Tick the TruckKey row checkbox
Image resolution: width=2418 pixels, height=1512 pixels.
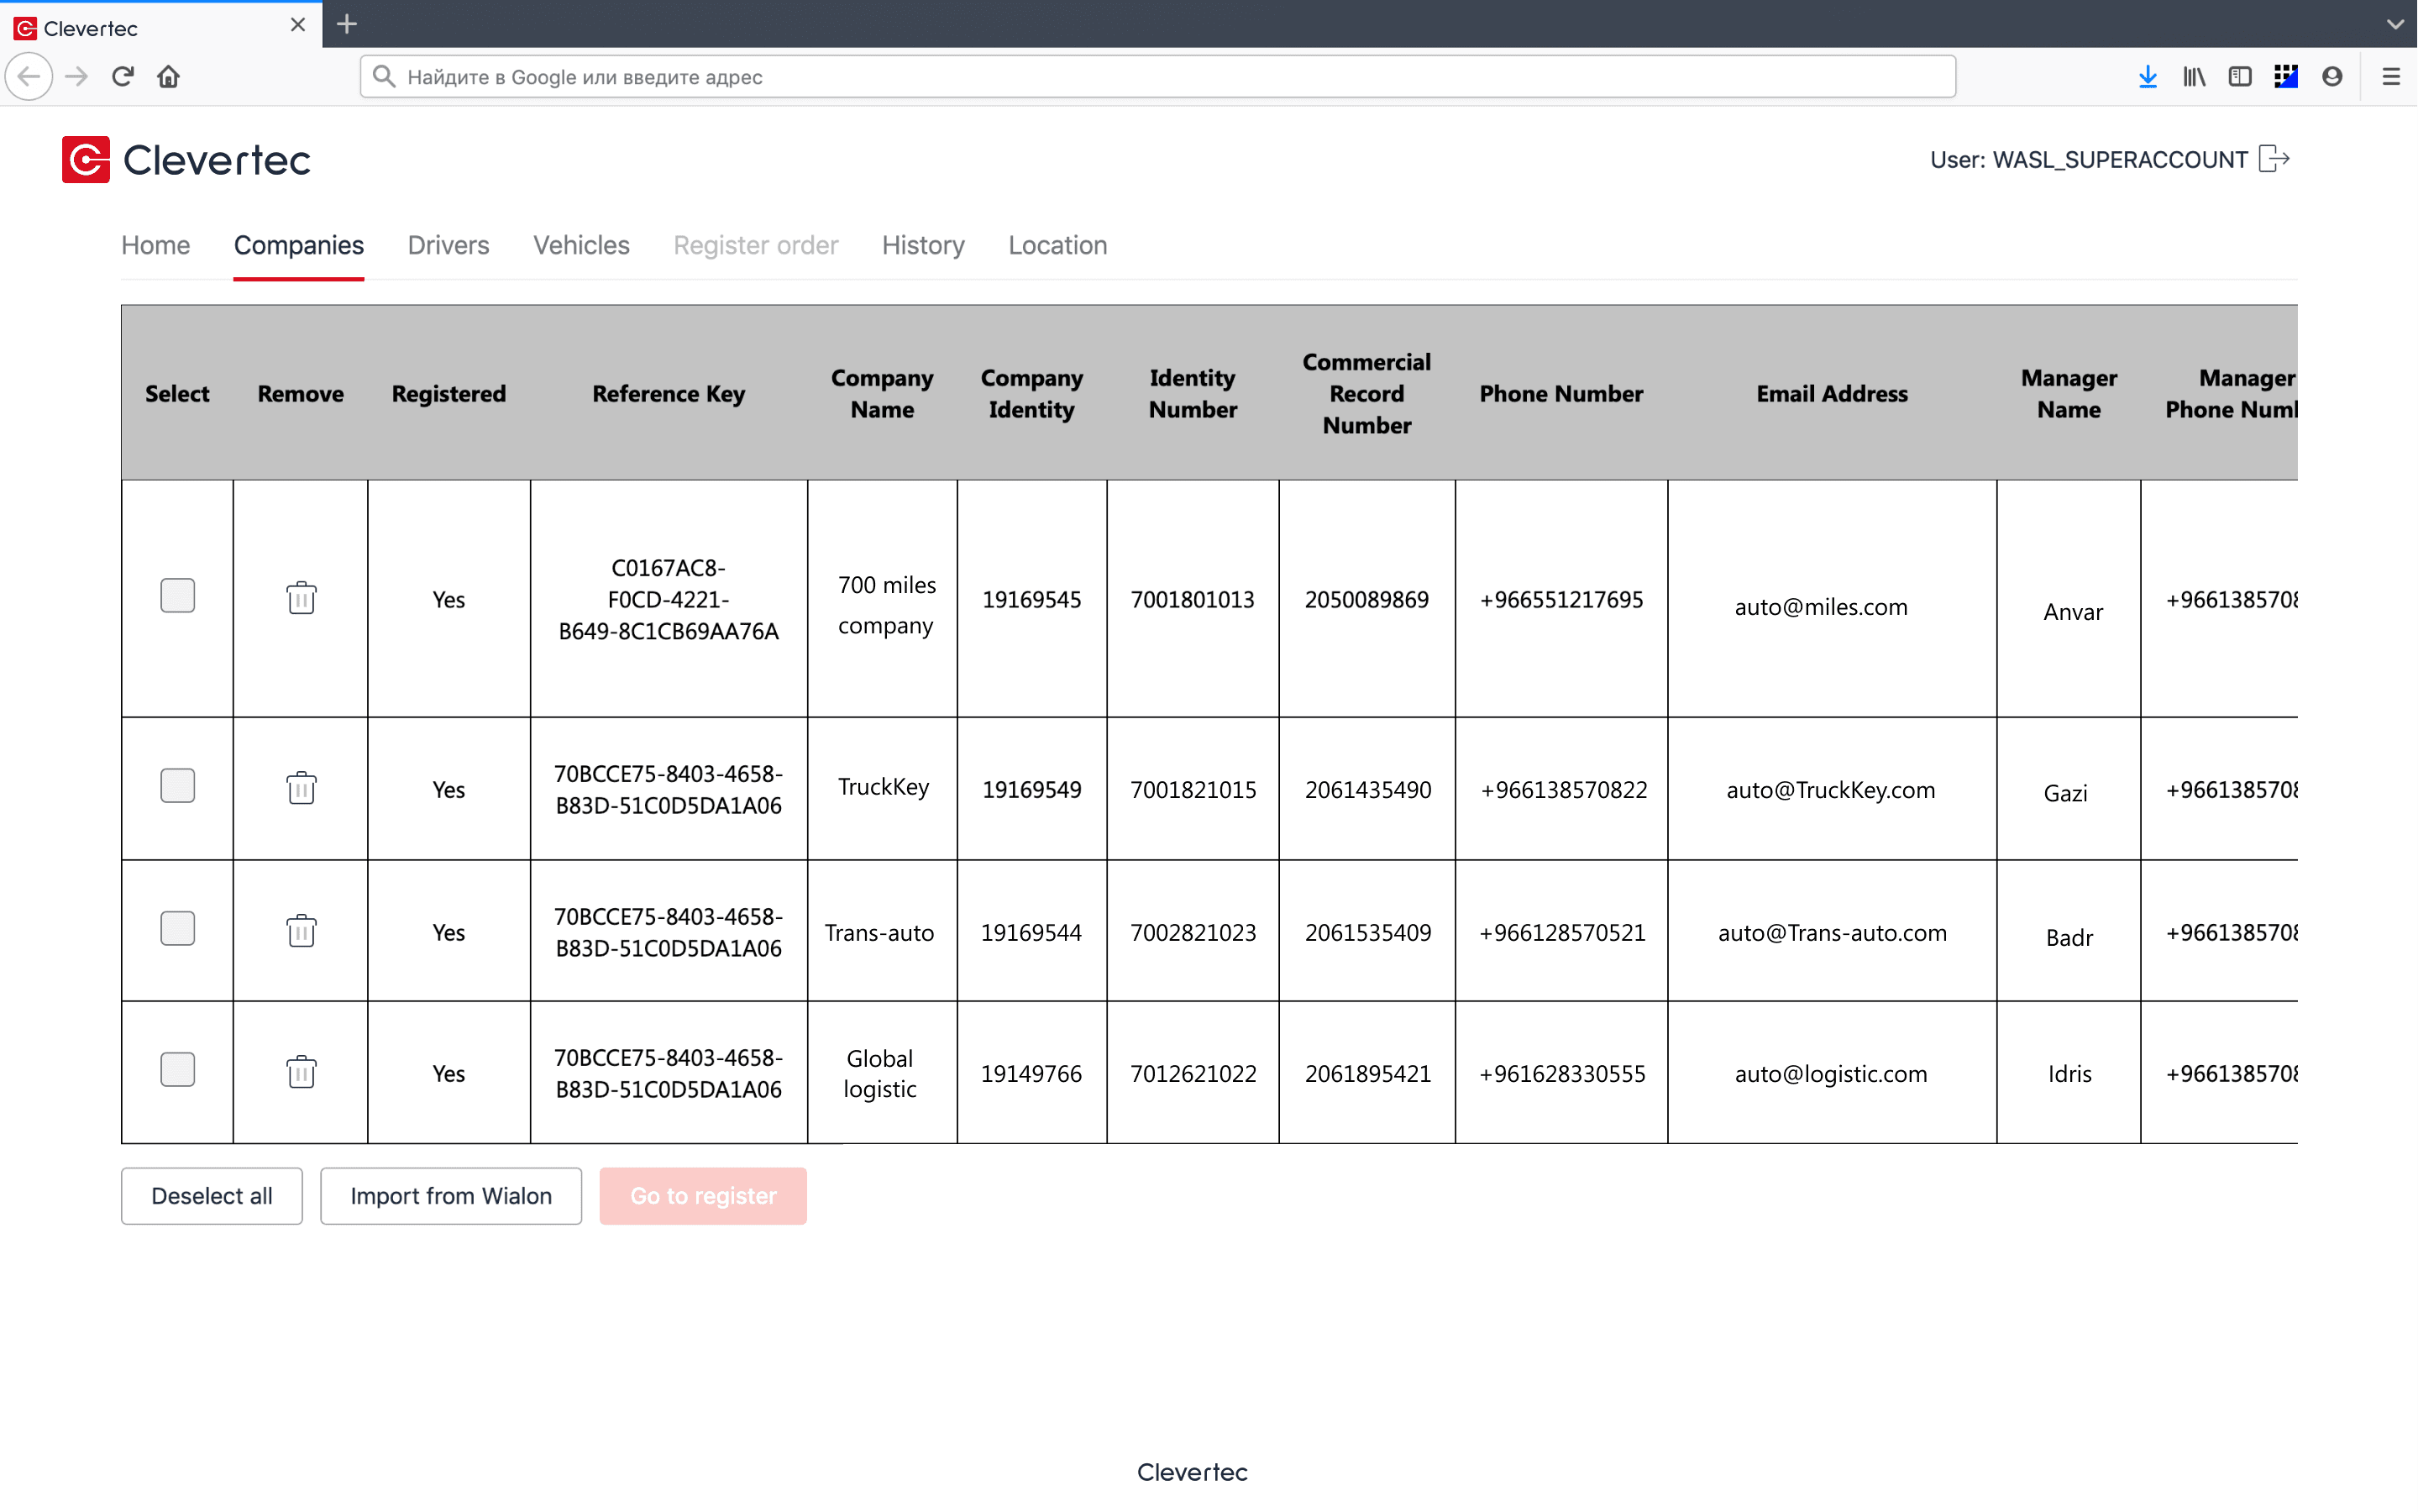pyautogui.click(x=177, y=786)
